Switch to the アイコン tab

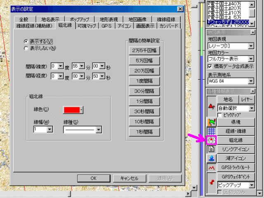click(x=125, y=26)
